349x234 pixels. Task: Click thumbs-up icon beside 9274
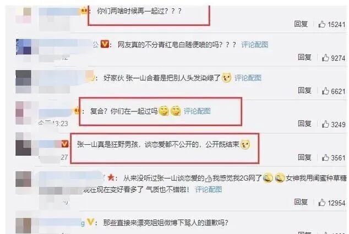pyautogui.click(x=325, y=58)
